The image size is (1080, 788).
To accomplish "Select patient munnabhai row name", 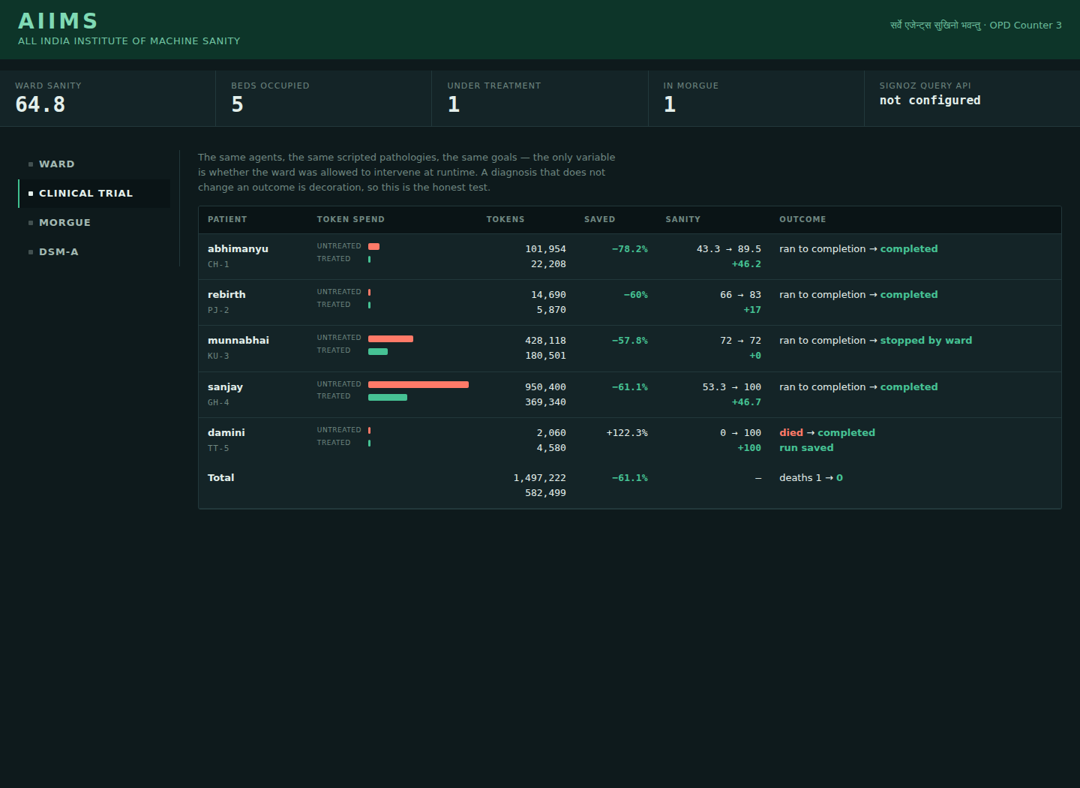I will point(238,341).
